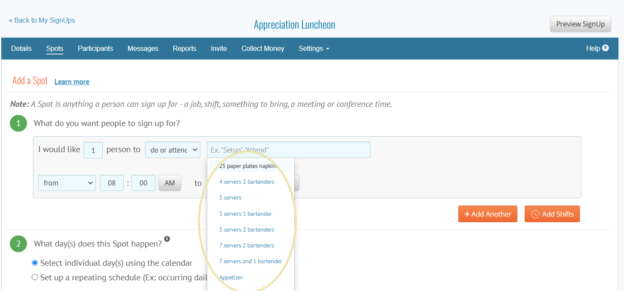Image resolution: width=624 pixels, height=291 pixels.
Task: Open the Collect Money tab
Action: pos(263,49)
